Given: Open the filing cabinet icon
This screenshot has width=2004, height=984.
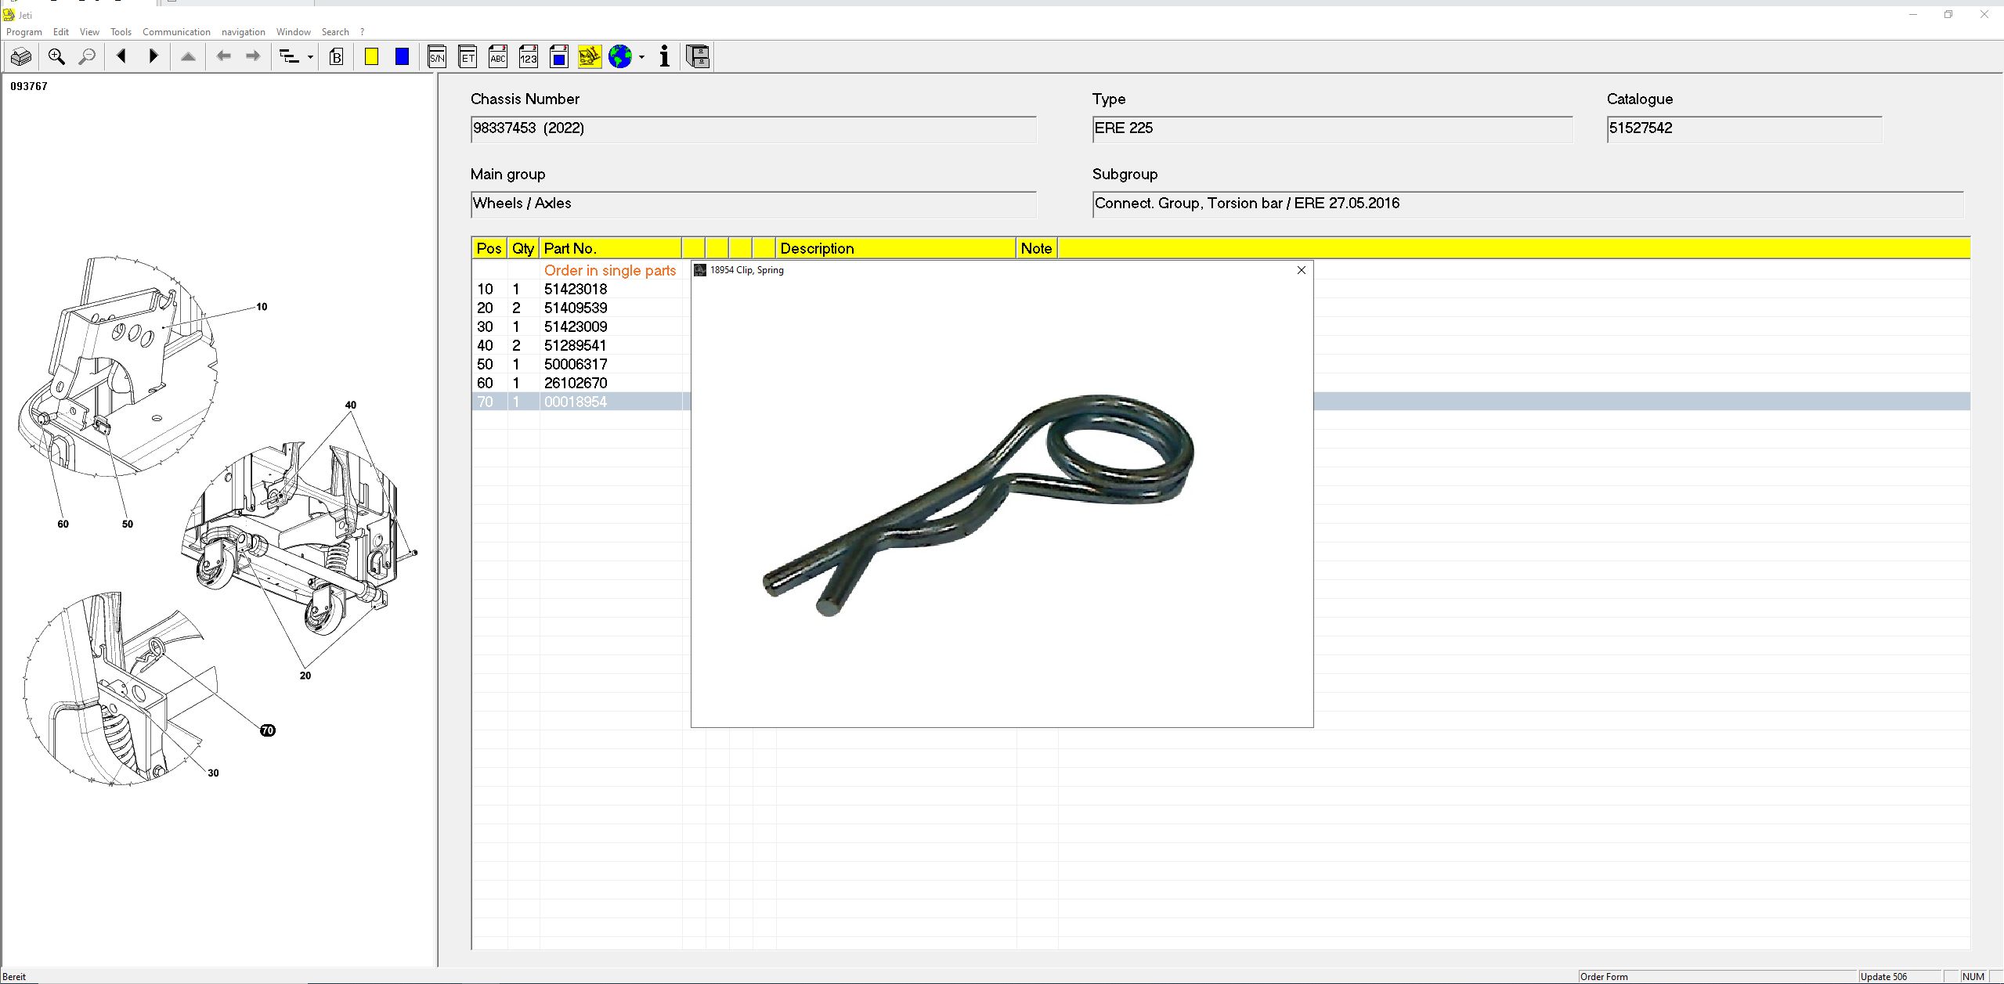Looking at the screenshot, I should tap(698, 56).
